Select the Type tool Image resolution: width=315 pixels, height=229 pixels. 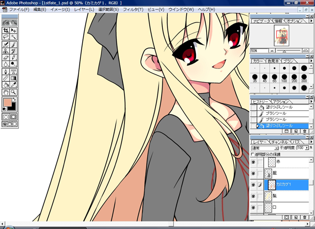point(13,71)
